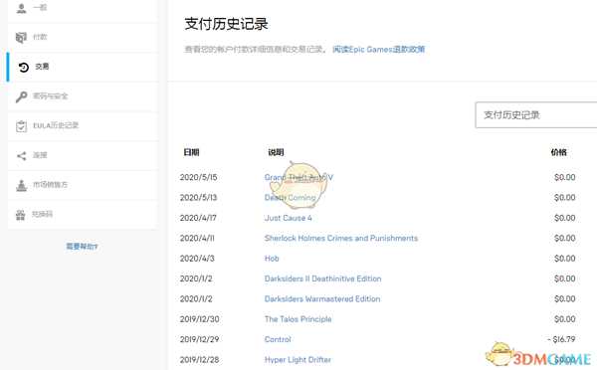Select the $0.00 price for Just Cause 4

[x=564, y=218]
